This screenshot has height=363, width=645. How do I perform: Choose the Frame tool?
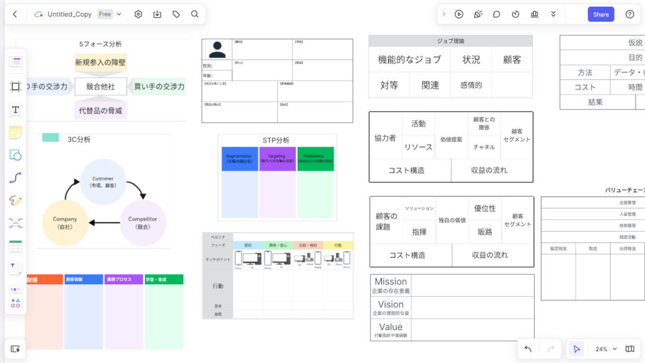point(15,86)
